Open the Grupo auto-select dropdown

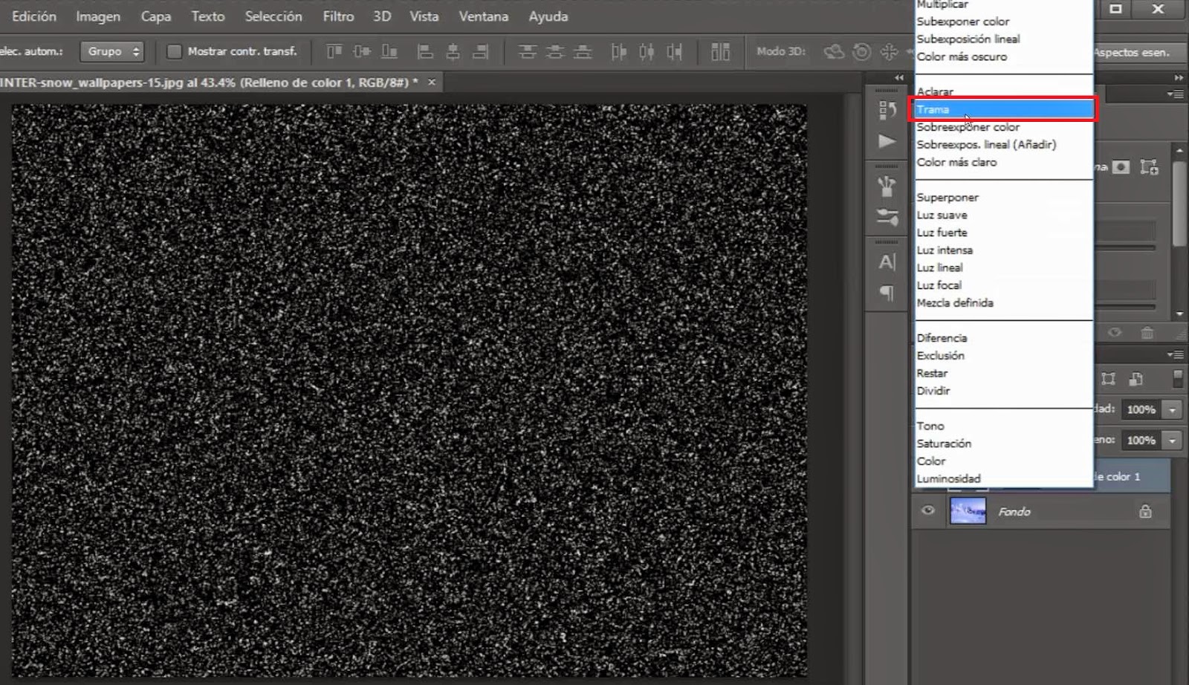coord(112,51)
